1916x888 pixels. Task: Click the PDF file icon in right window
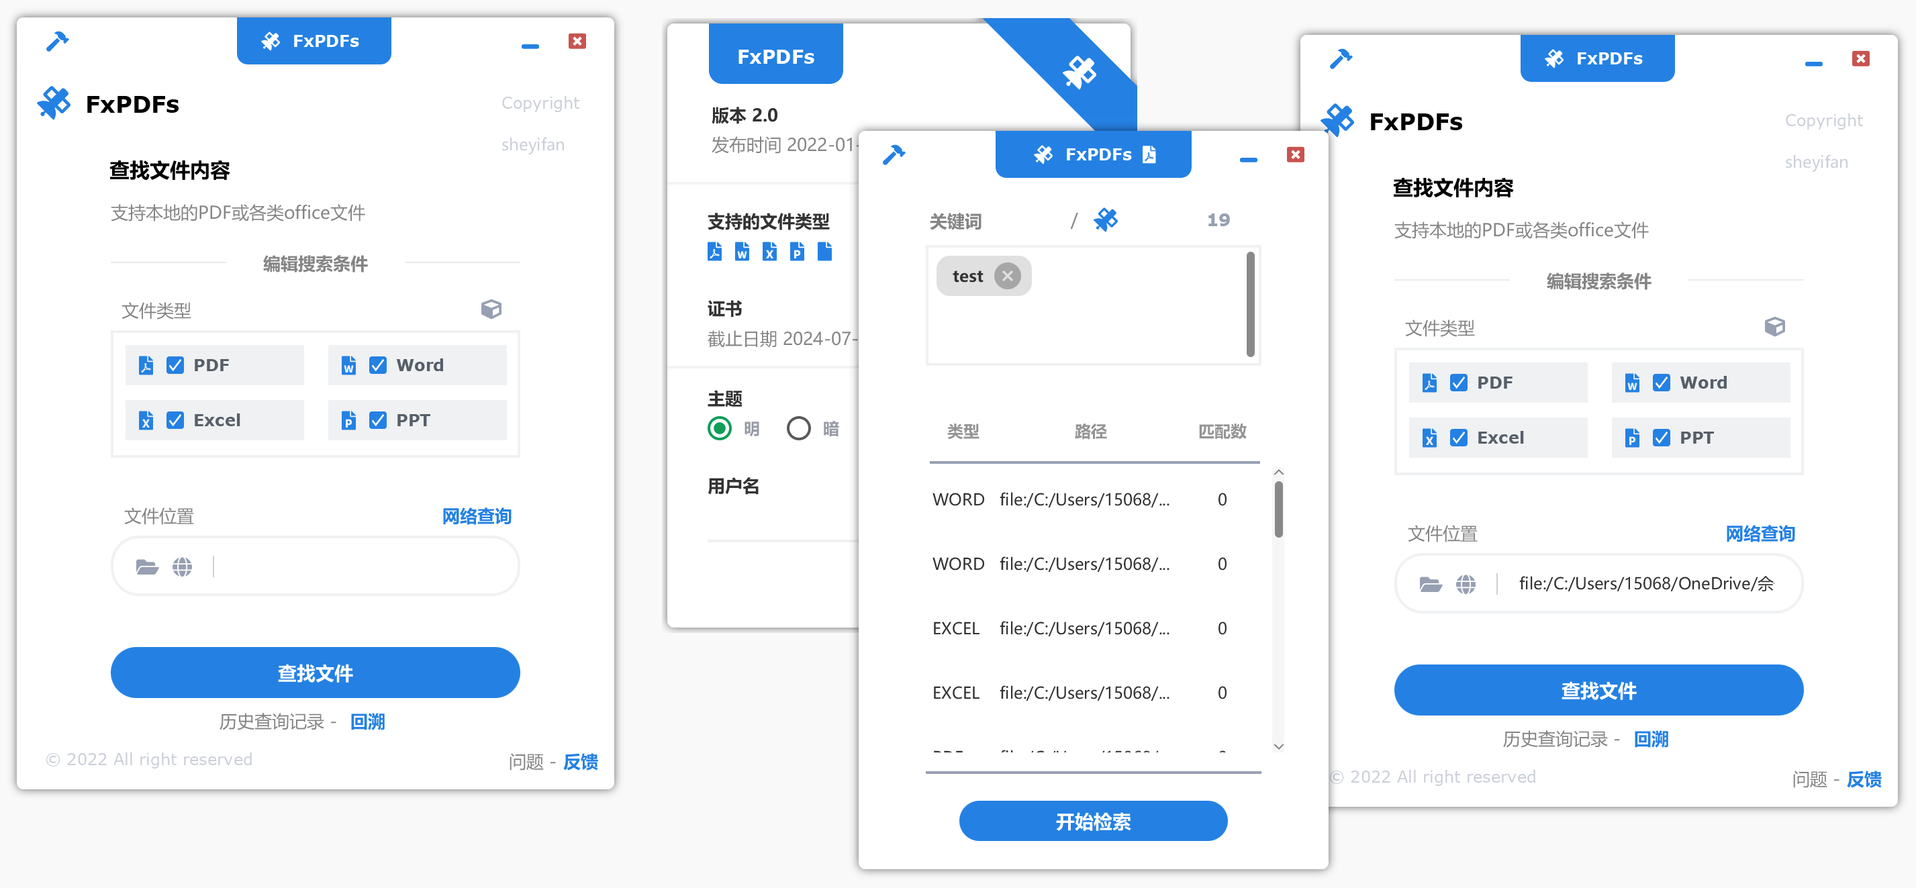click(x=1429, y=383)
